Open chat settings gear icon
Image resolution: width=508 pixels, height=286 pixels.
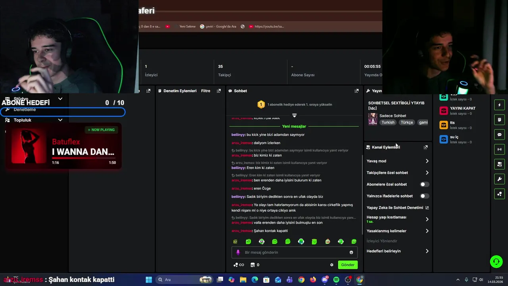(332, 265)
